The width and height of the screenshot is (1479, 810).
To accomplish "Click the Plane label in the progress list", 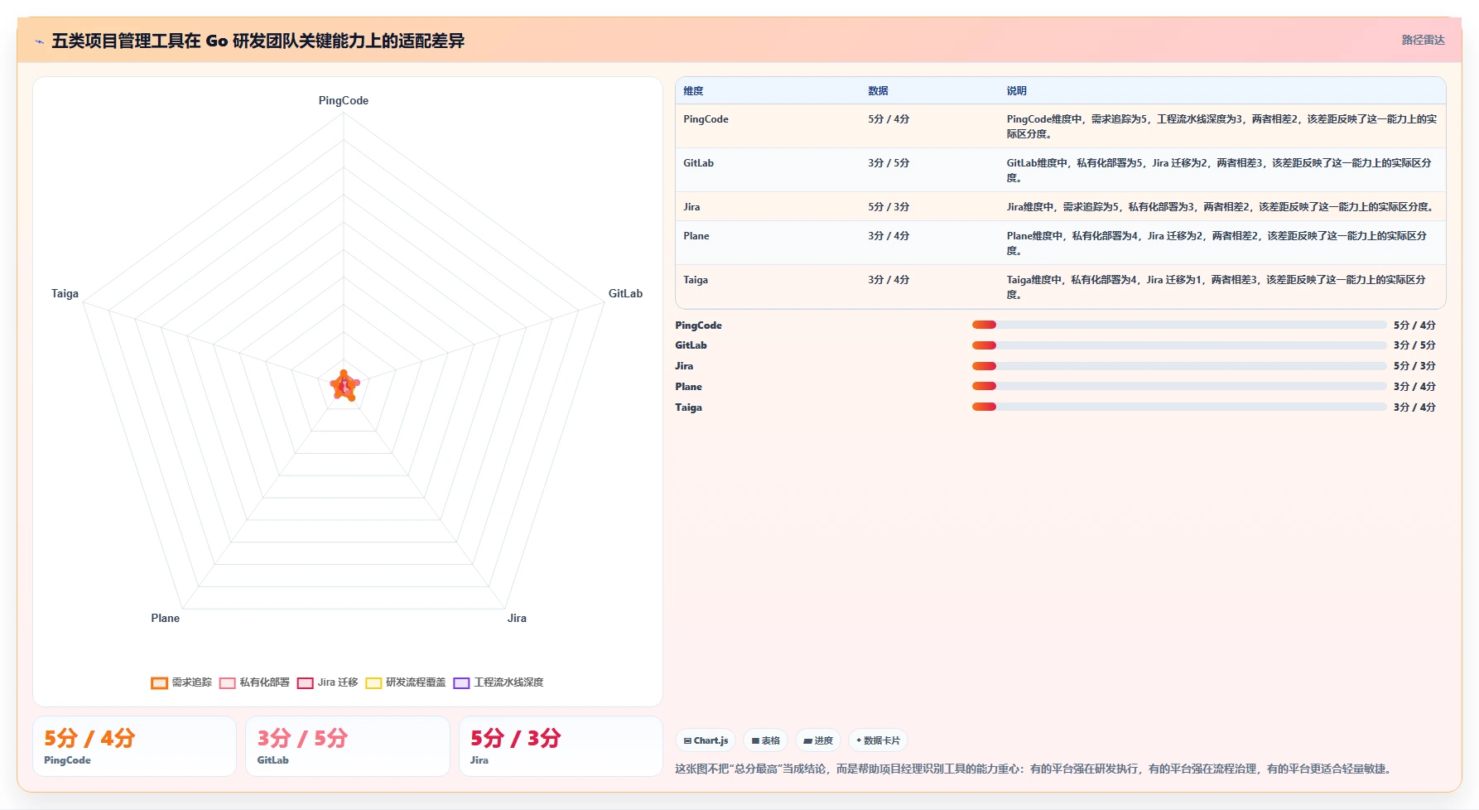I will (688, 387).
